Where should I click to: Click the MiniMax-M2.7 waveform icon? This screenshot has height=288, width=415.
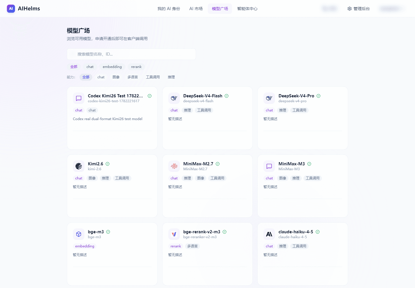click(x=174, y=166)
